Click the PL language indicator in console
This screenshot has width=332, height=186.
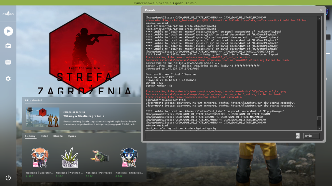click(298, 136)
